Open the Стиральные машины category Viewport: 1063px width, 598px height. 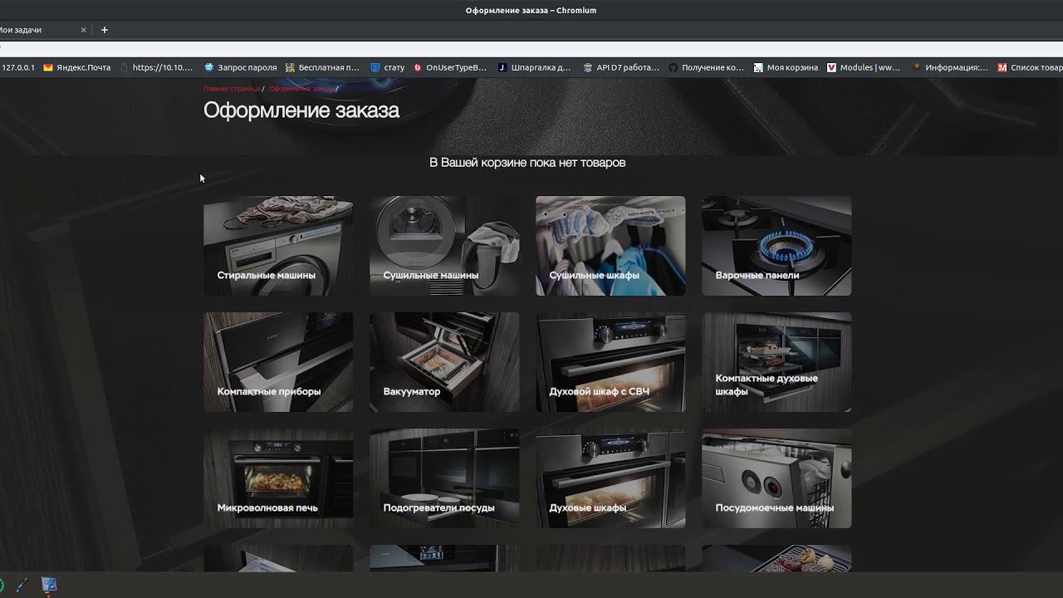tap(278, 246)
